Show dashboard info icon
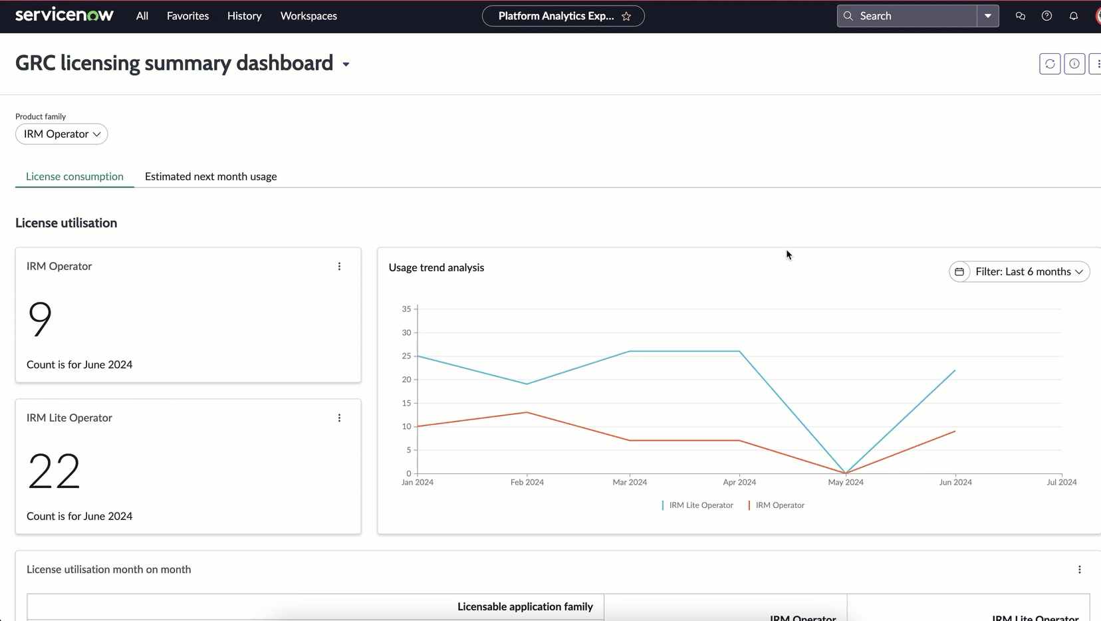The width and height of the screenshot is (1101, 621). [1074, 64]
